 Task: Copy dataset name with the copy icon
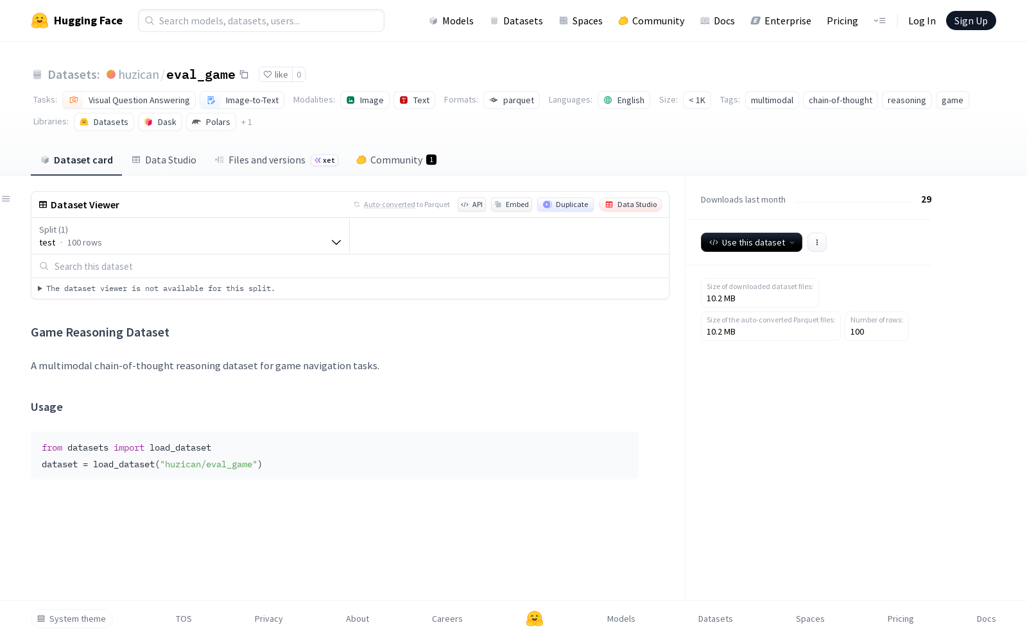[x=244, y=74]
